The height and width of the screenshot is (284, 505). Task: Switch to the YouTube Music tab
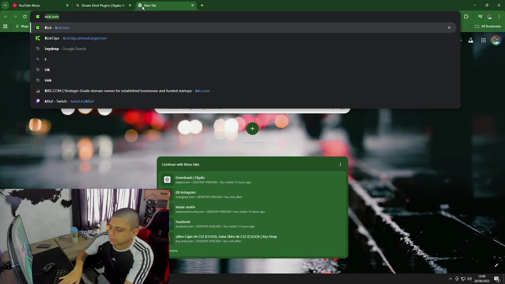pos(40,6)
